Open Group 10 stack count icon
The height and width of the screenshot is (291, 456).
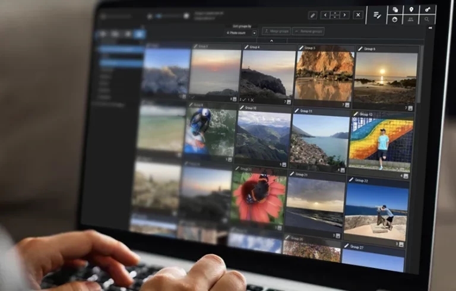284,165
